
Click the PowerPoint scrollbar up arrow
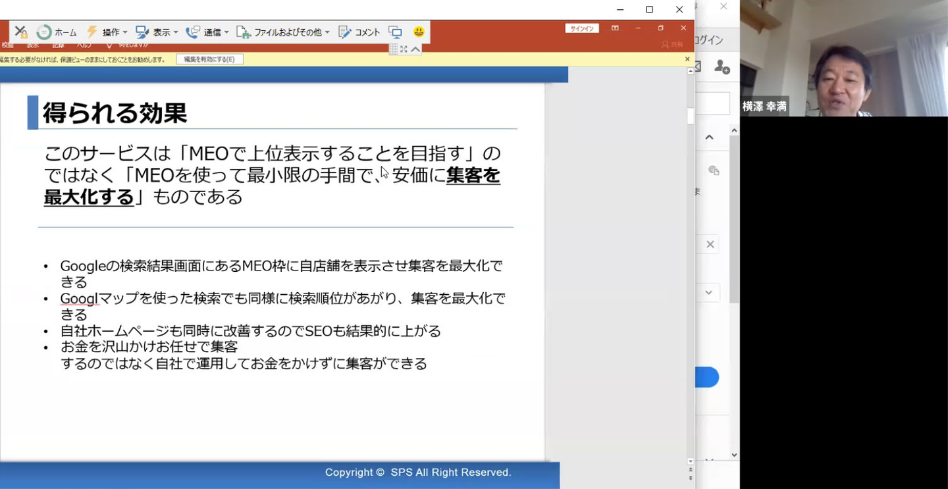[691, 71]
